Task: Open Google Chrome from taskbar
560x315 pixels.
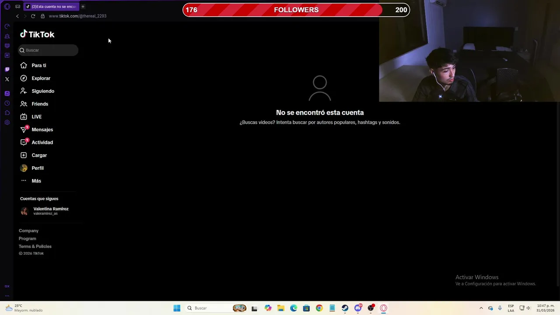Action: [x=319, y=308]
